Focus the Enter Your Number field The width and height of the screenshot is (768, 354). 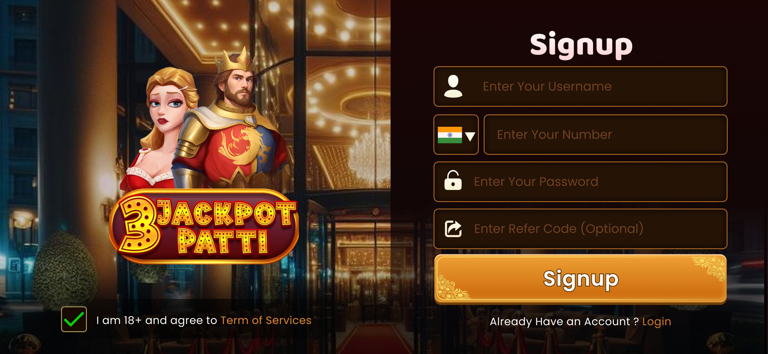605,135
